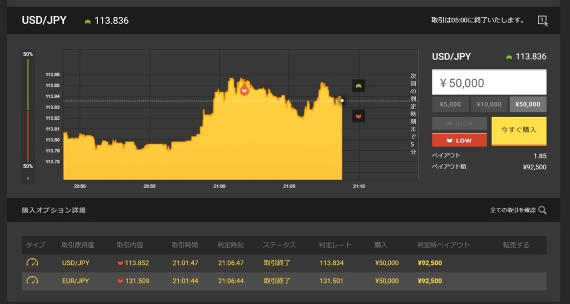The width and height of the screenshot is (570, 304).
Task: Click USD/JPY asset name in trades table
Action: coord(76,263)
